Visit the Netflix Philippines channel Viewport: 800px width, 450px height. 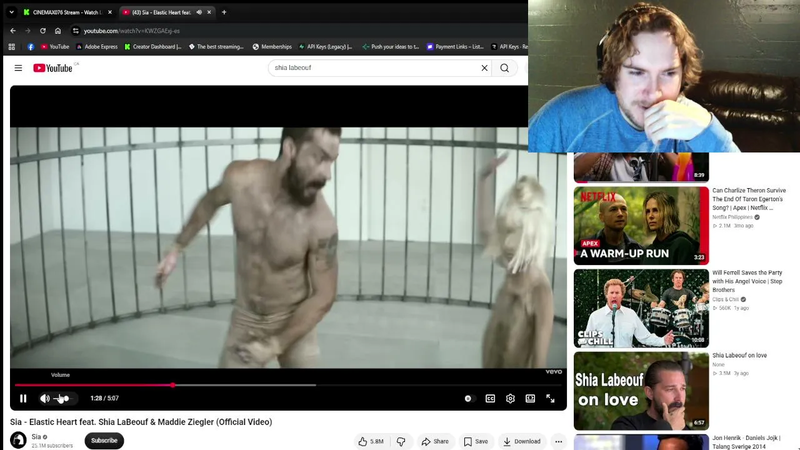click(732, 217)
